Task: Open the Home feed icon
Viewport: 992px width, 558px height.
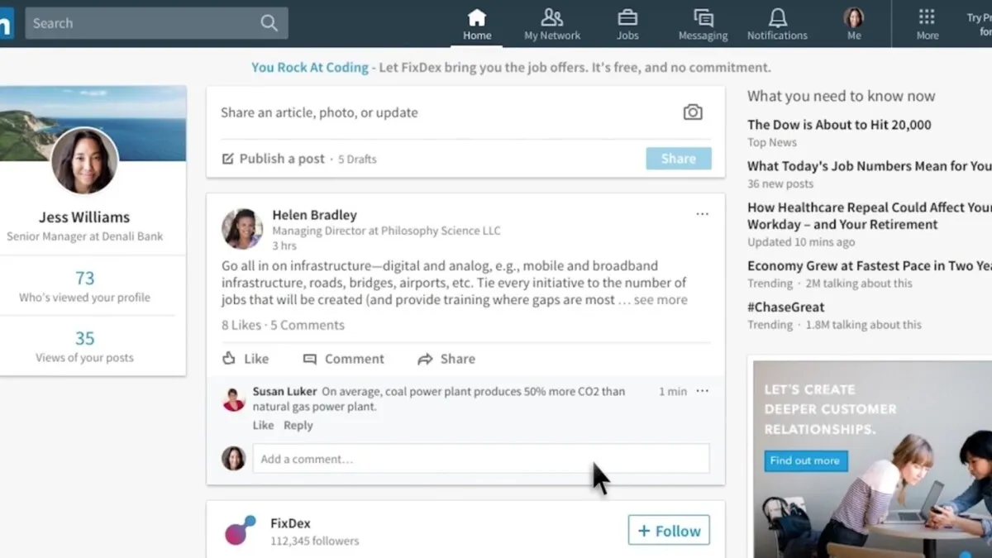Action: [x=476, y=18]
